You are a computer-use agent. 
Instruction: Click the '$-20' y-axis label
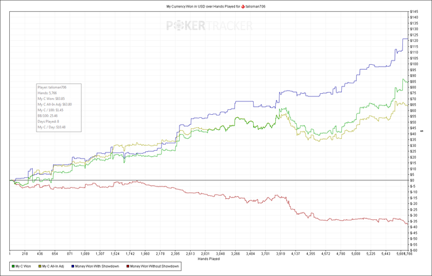(x=414, y=204)
